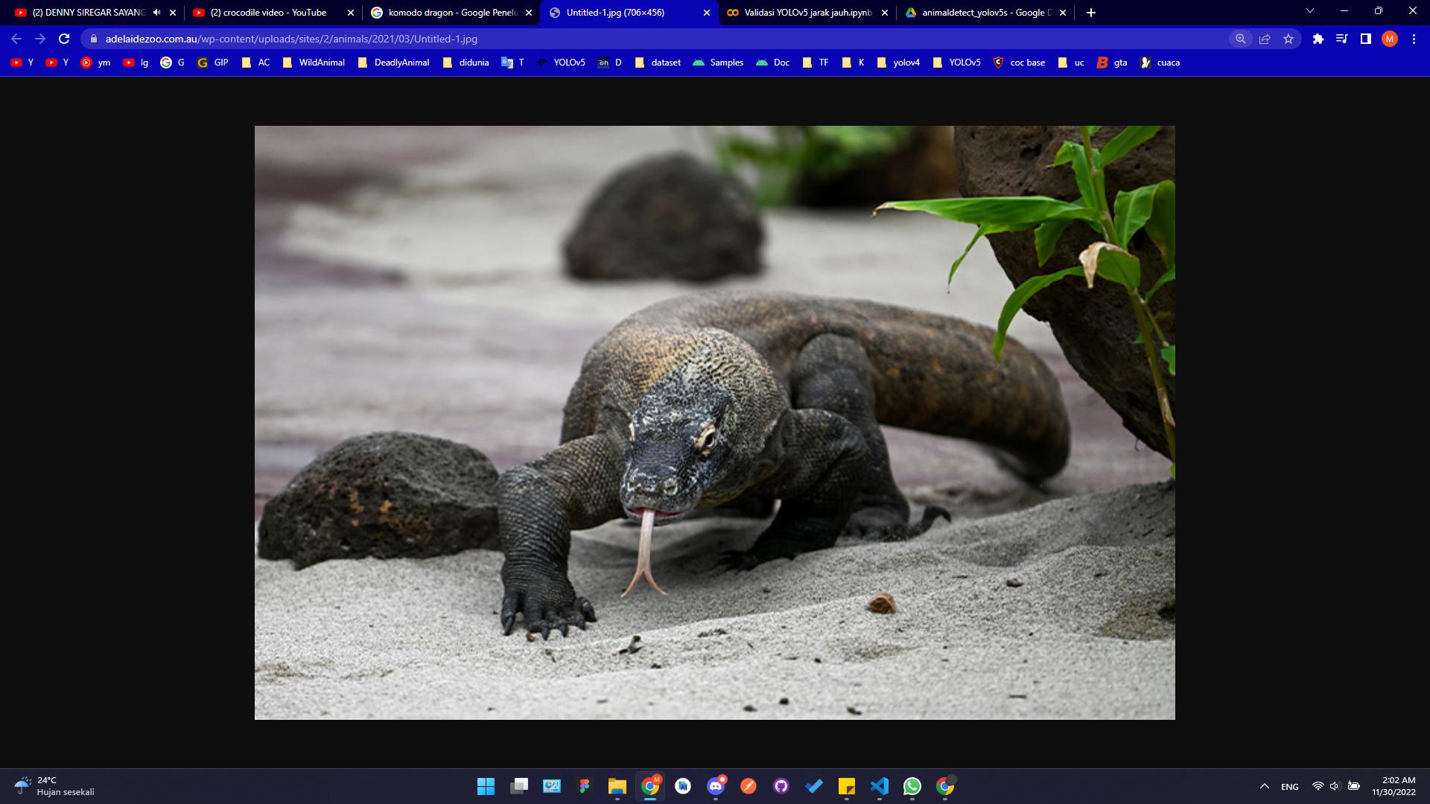Share this page via share icon
Image resolution: width=1430 pixels, height=804 pixels.
click(1265, 39)
